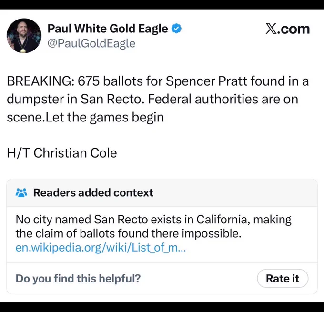Click the phrase Let the games begin
This screenshot has width=324, height=312.
click(104, 118)
